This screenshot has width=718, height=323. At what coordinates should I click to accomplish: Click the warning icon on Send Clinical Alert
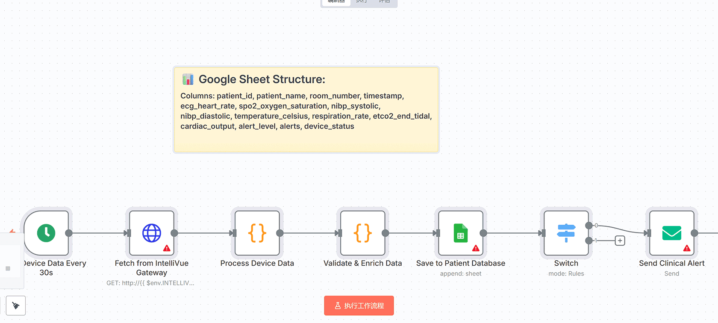coord(687,248)
